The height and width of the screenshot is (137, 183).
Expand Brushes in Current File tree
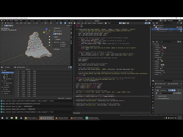tap(154, 46)
